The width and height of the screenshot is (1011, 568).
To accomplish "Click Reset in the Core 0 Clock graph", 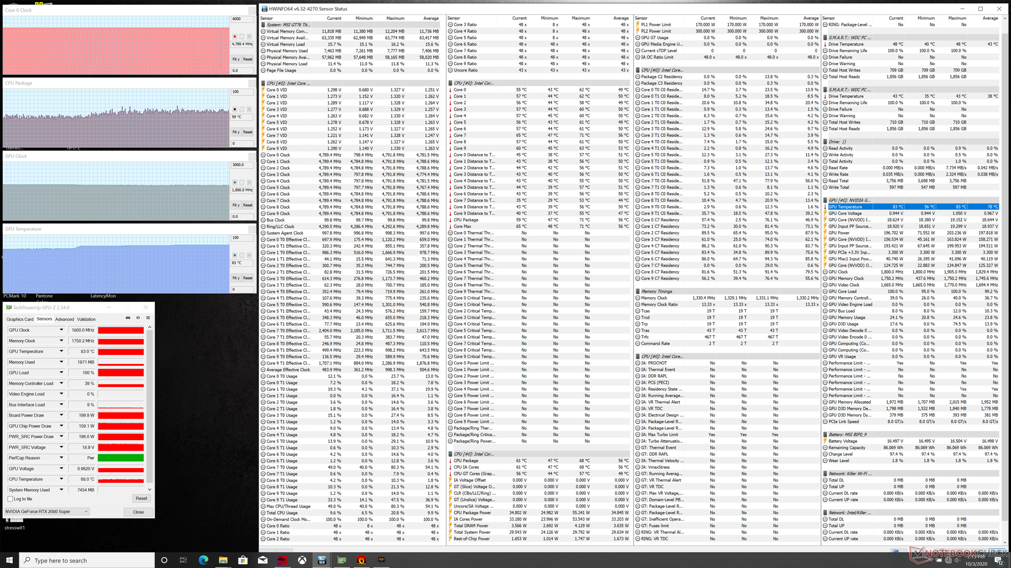I will click(x=247, y=59).
